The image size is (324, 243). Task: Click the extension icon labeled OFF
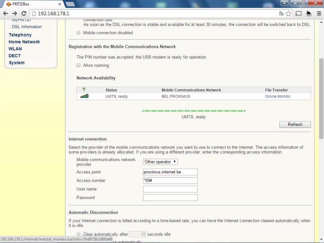(309, 13)
